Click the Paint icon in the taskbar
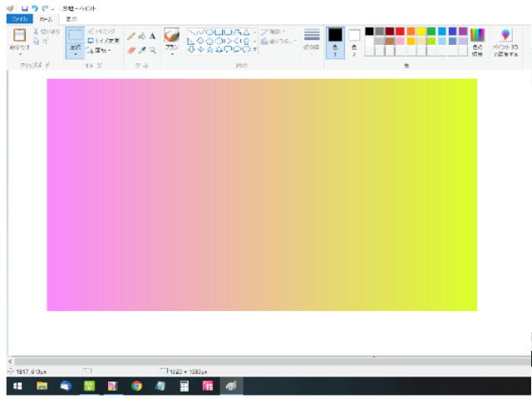532x399 pixels. coord(231,386)
